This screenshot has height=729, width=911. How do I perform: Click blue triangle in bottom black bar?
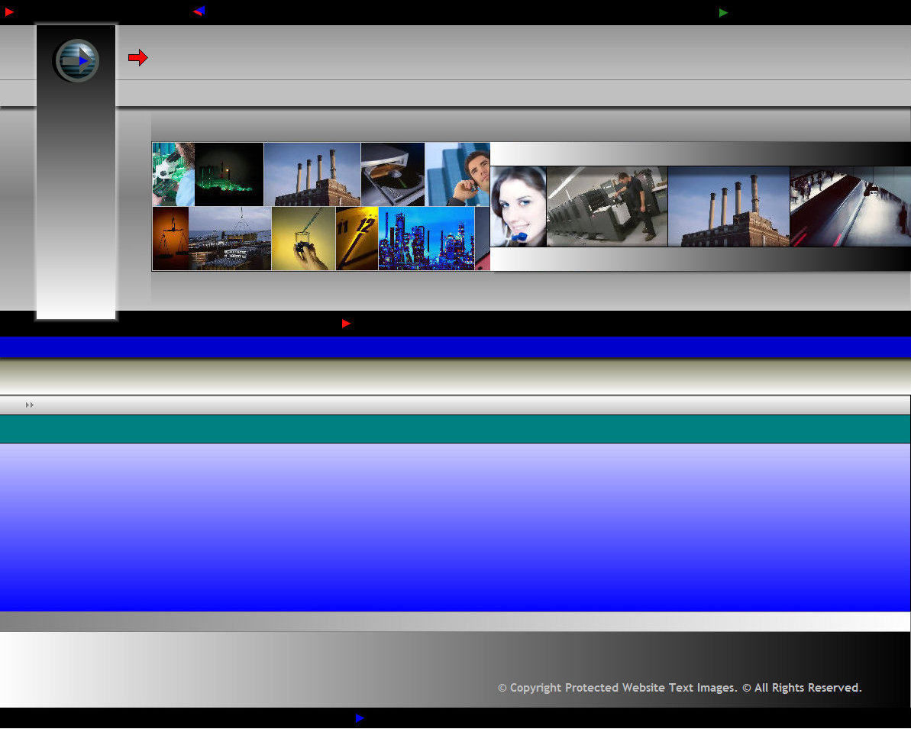(360, 718)
